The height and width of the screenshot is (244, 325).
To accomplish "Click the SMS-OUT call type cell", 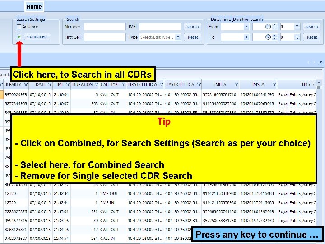I will [112, 193].
